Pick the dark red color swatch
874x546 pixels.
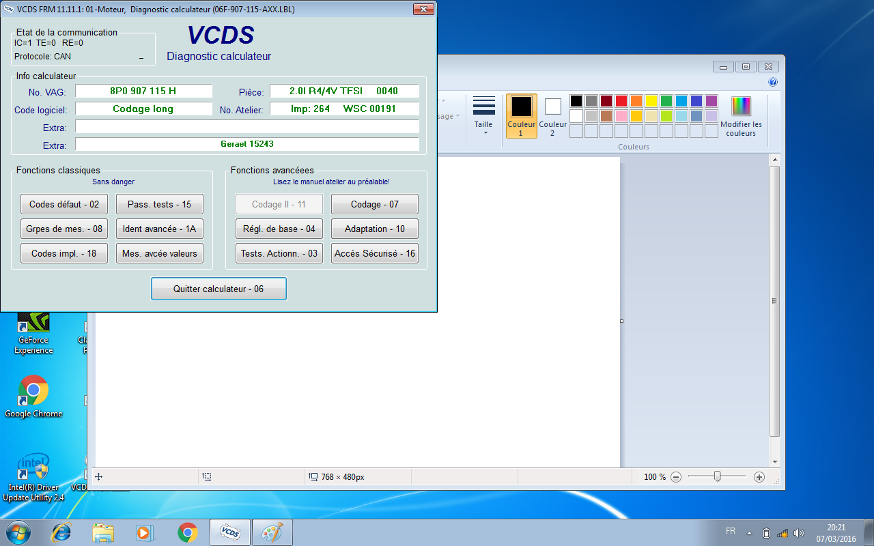coord(606,101)
